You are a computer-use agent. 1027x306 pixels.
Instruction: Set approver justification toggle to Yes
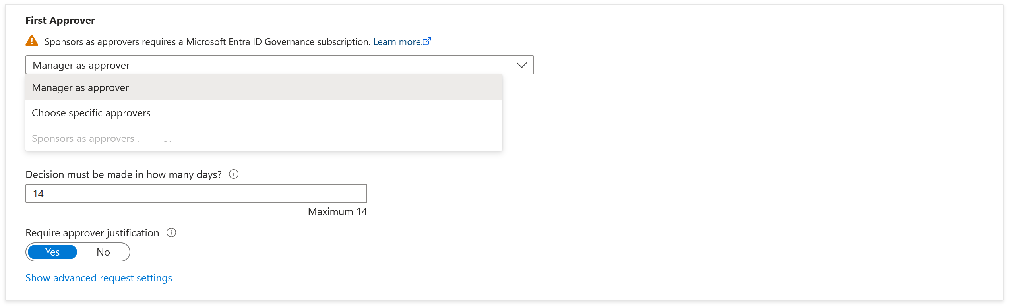(52, 252)
